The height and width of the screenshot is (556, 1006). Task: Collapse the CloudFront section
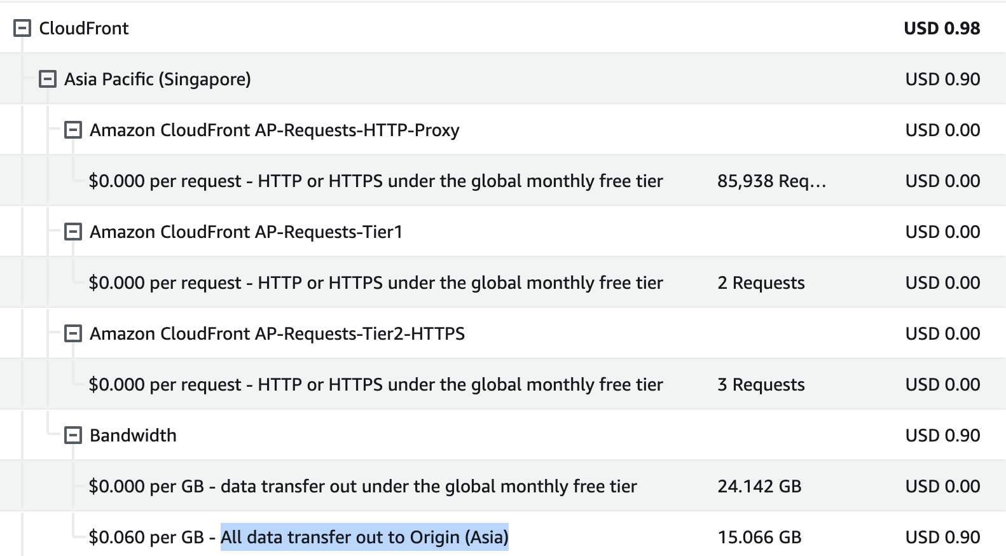click(x=22, y=28)
